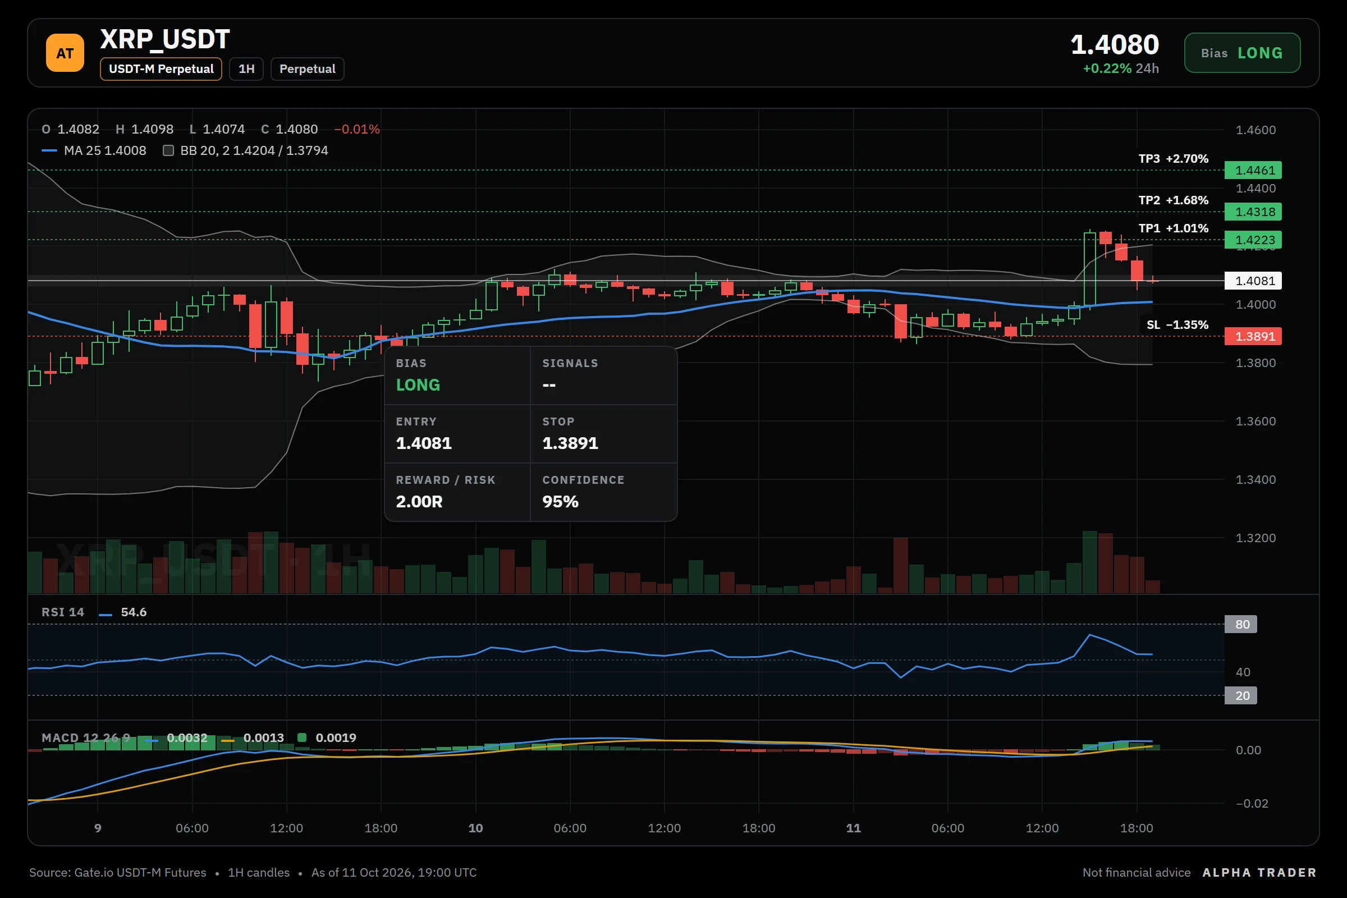Click the SL −1.35% label
Viewport: 1347px width, 898px height.
click(1177, 325)
